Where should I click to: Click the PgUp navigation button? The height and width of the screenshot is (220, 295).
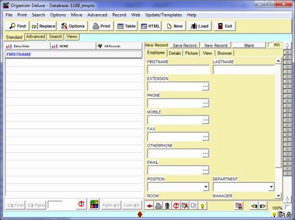point(36,205)
